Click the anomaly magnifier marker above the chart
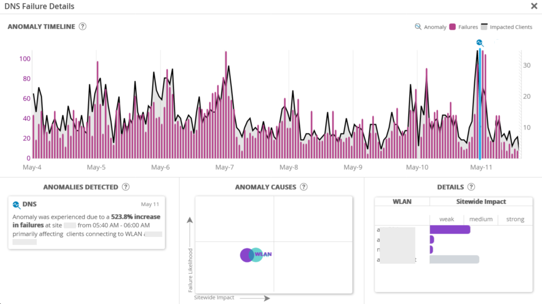The width and height of the screenshot is (542, 304). coord(480,43)
